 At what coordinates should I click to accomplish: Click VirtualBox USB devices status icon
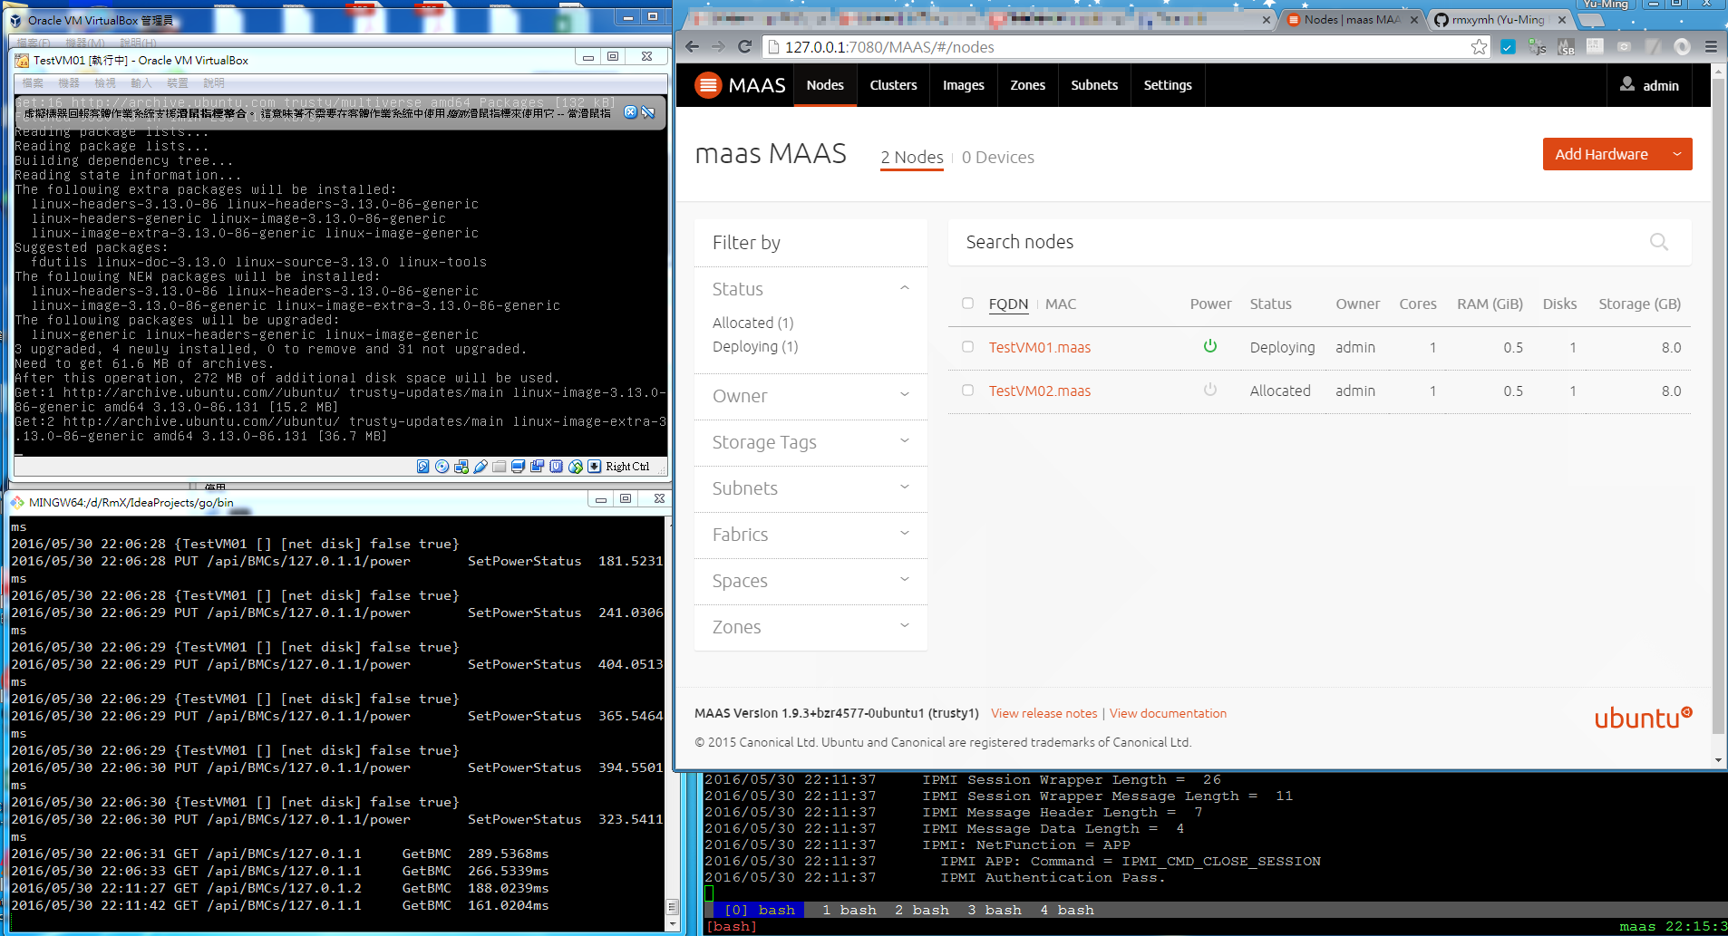(480, 467)
